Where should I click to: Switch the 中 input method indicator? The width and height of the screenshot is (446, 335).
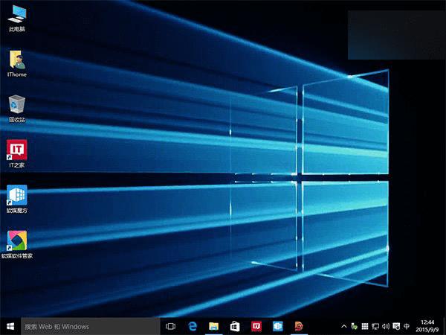click(x=407, y=327)
